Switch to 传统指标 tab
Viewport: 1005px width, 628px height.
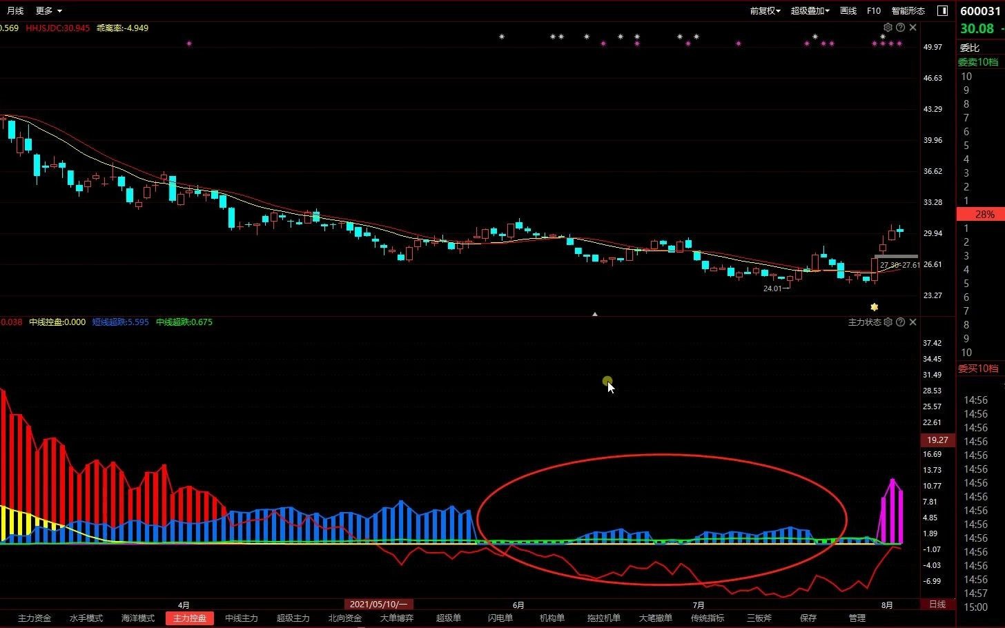click(708, 618)
